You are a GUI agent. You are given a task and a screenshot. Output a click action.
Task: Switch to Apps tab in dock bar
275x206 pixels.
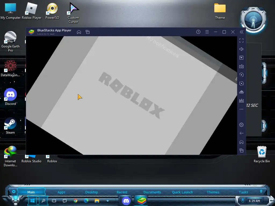pyautogui.click(x=61, y=192)
